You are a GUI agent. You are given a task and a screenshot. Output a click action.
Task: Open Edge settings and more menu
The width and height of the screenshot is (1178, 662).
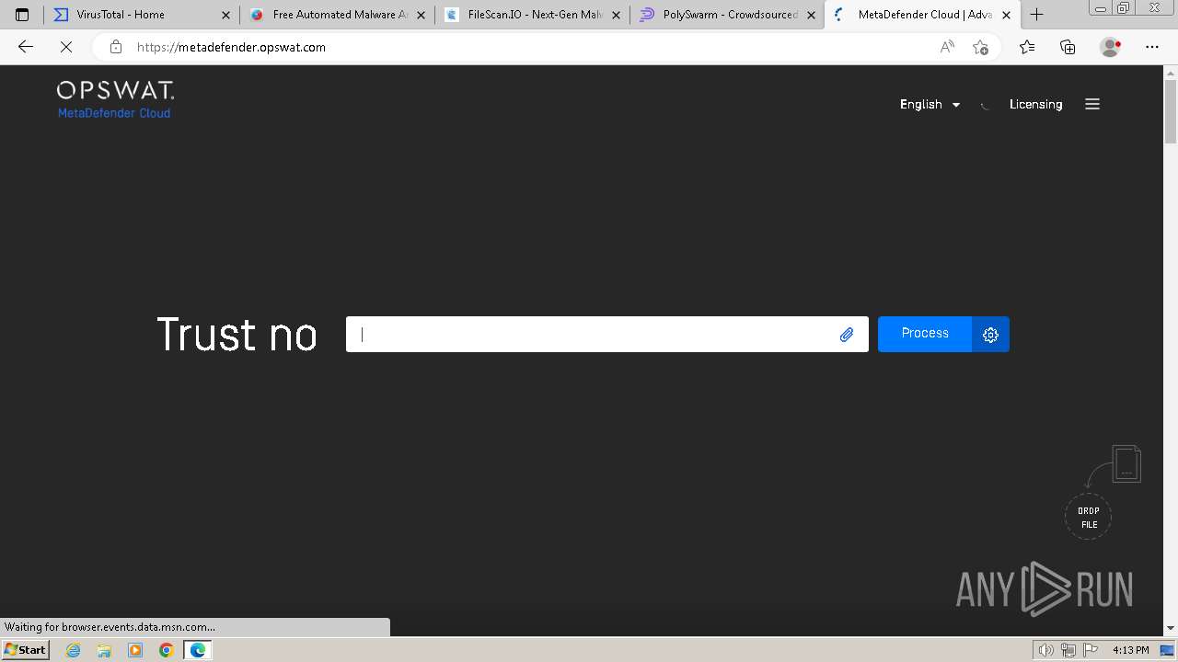(1152, 47)
